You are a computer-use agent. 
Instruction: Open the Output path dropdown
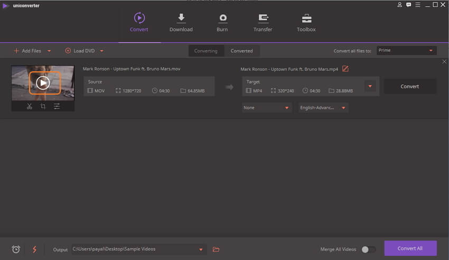pyautogui.click(x=138, y=249)
